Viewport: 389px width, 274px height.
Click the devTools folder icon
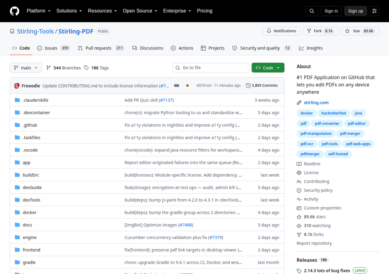click(x=17, y=200)
